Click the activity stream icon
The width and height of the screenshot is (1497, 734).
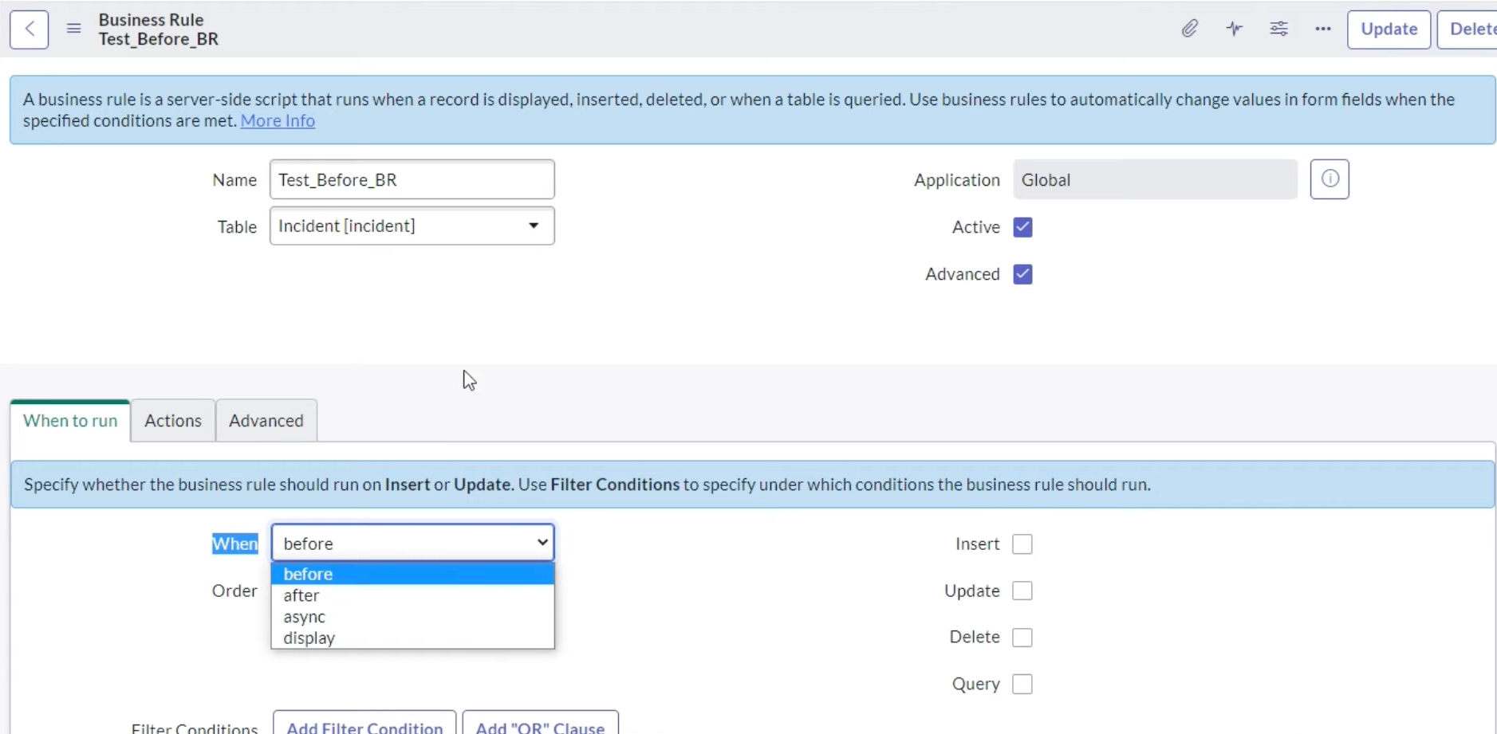pyautogui.click(x=1234, y=29)
